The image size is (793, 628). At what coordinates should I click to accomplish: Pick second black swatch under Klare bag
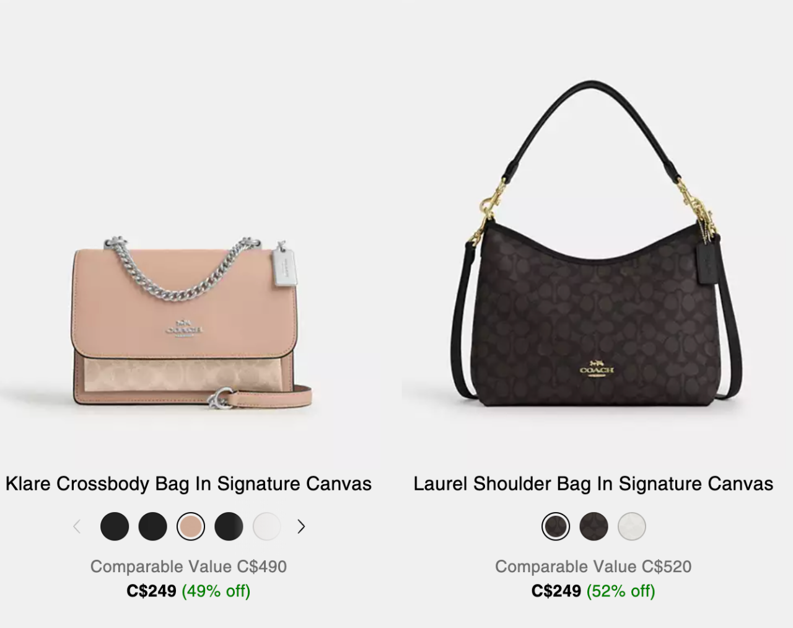coord(153,526)
